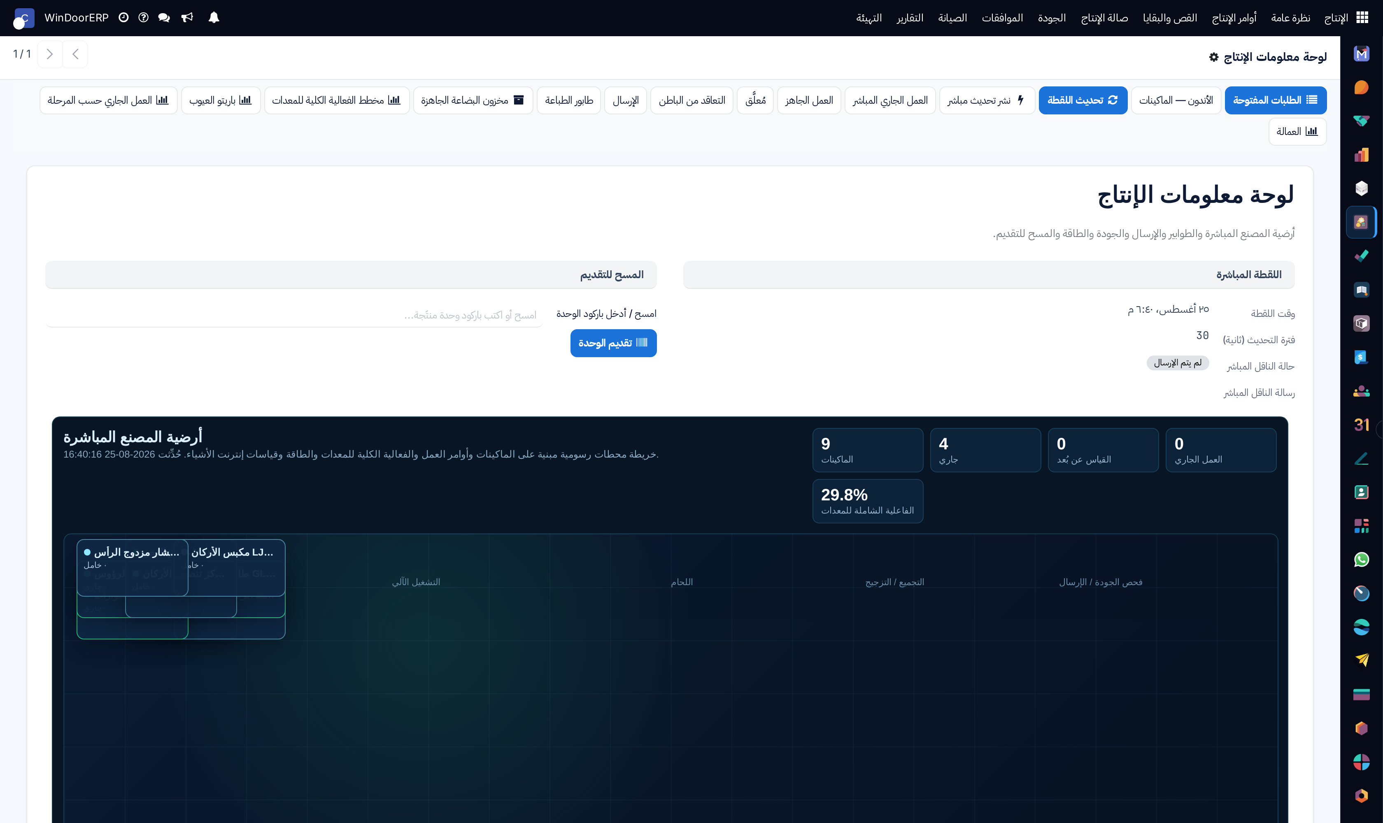Open the purple box Inventory app icon
1383x823 pixels.
[x=1361, y=323]
